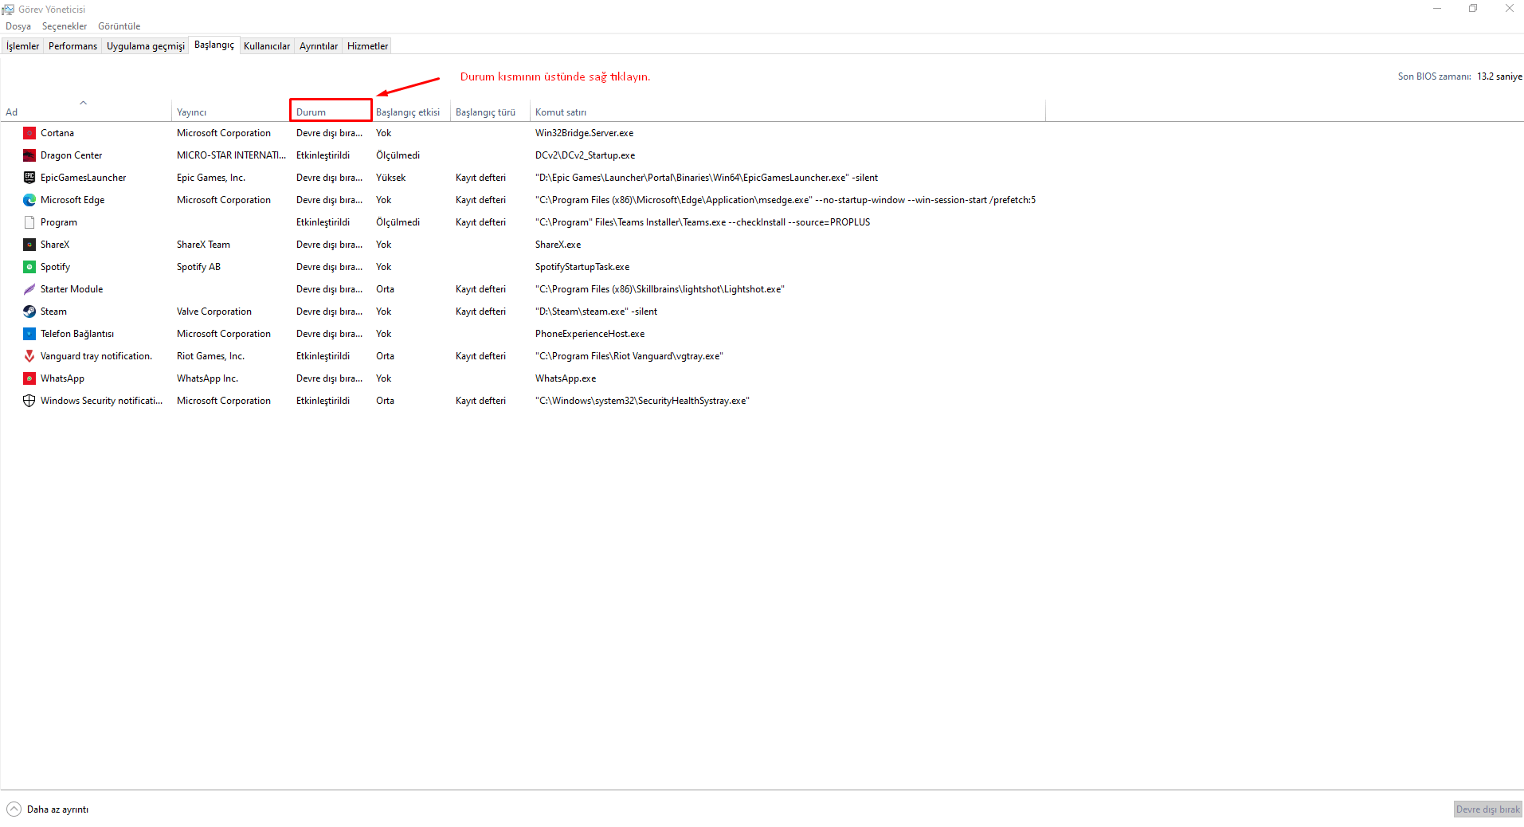Select the Dragon Center row name
This screenshot has width=1524, height=827.
click(x=72, y=155)
